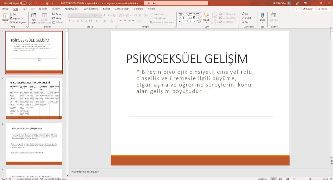Open the Seç select dropdown

pyautogui.click(x=246, y=22)
